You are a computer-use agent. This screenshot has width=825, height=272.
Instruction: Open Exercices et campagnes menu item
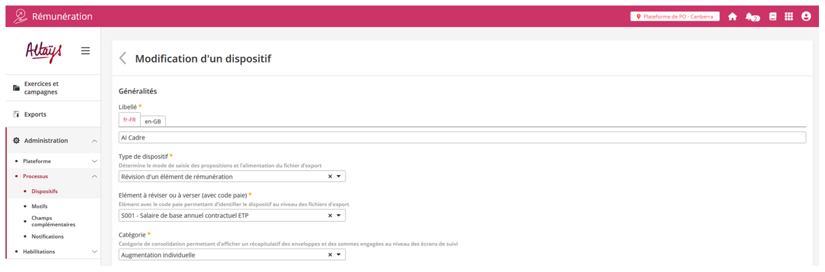point(41,88)
